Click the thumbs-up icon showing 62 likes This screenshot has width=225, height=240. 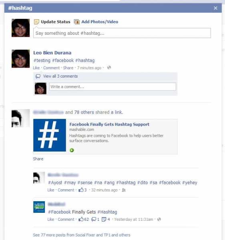[81, 219]
